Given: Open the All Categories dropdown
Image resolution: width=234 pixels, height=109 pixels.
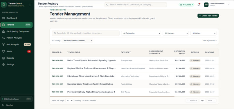Looking at the screenshot, I should click(141, 33).
